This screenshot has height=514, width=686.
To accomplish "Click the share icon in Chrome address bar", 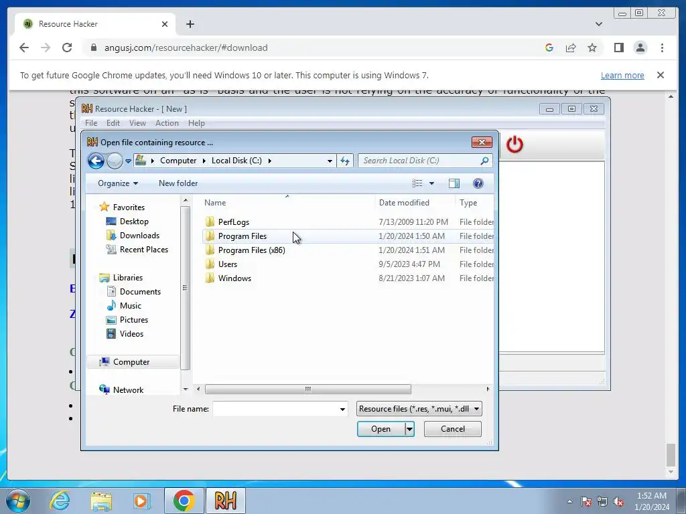I will (x=571, y=48).
